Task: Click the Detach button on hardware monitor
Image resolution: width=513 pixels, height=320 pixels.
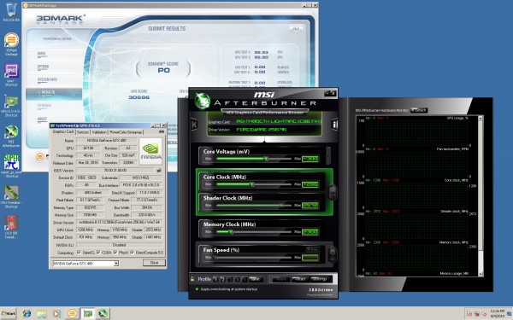Action: [419, 110]
